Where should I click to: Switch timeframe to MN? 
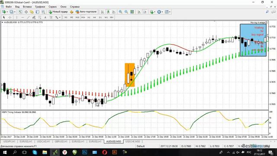[x=112, y=17]
